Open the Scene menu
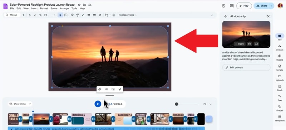The width and height of the screenshot is (286, 130). [54, 8]
